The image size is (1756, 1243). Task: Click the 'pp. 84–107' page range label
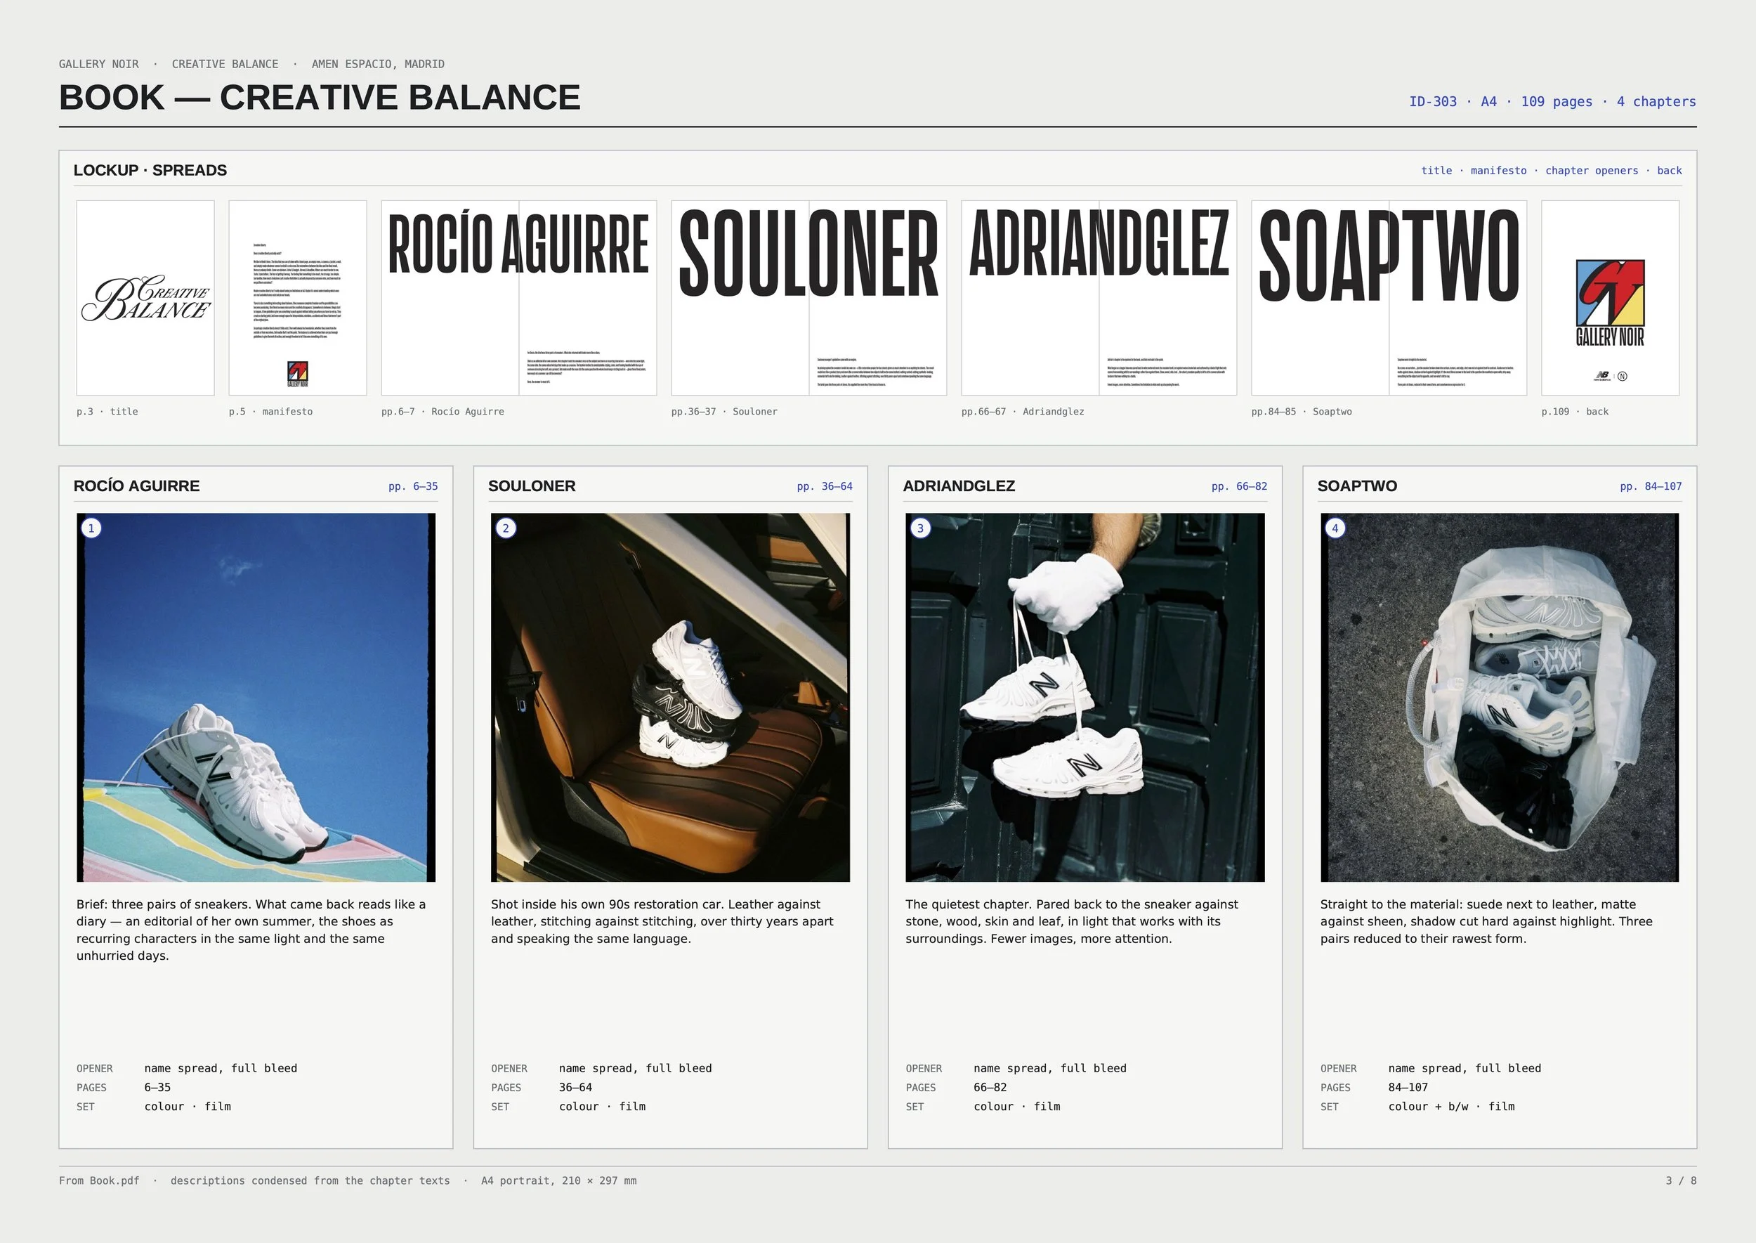(1651, 486)
